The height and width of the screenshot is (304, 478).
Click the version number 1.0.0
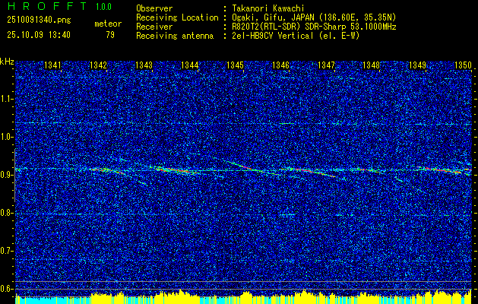pos(103,6)
